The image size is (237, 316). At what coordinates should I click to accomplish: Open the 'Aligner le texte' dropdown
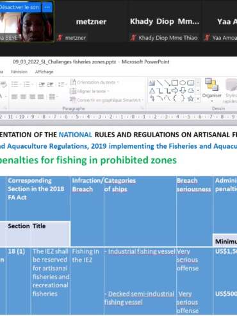[x=90, y=91]
